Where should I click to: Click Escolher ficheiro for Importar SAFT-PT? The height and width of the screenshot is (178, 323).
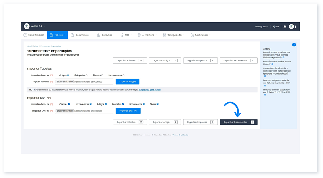(x=64, y=110)
